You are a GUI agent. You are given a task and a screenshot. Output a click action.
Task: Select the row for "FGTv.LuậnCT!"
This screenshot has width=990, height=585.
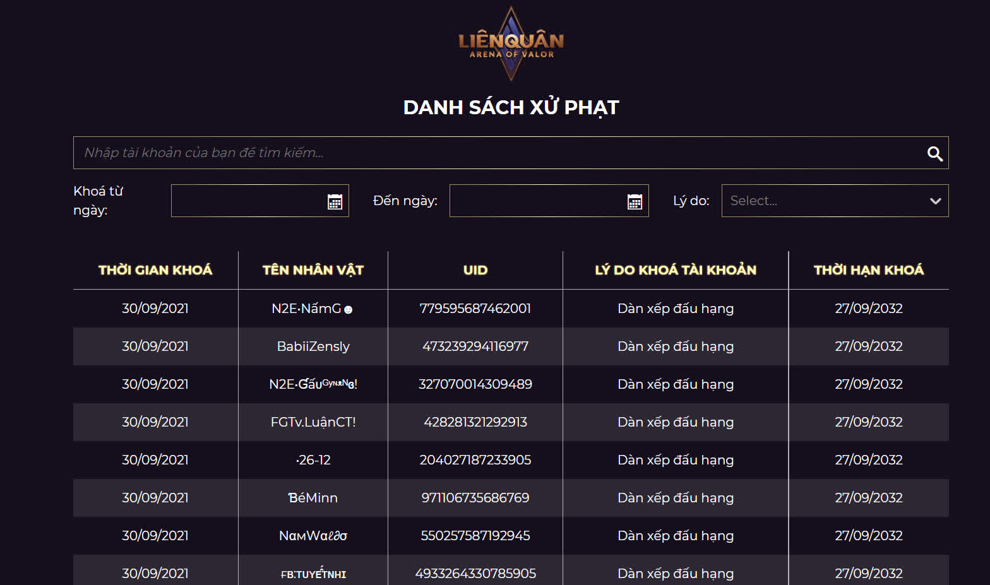(312, 422)
